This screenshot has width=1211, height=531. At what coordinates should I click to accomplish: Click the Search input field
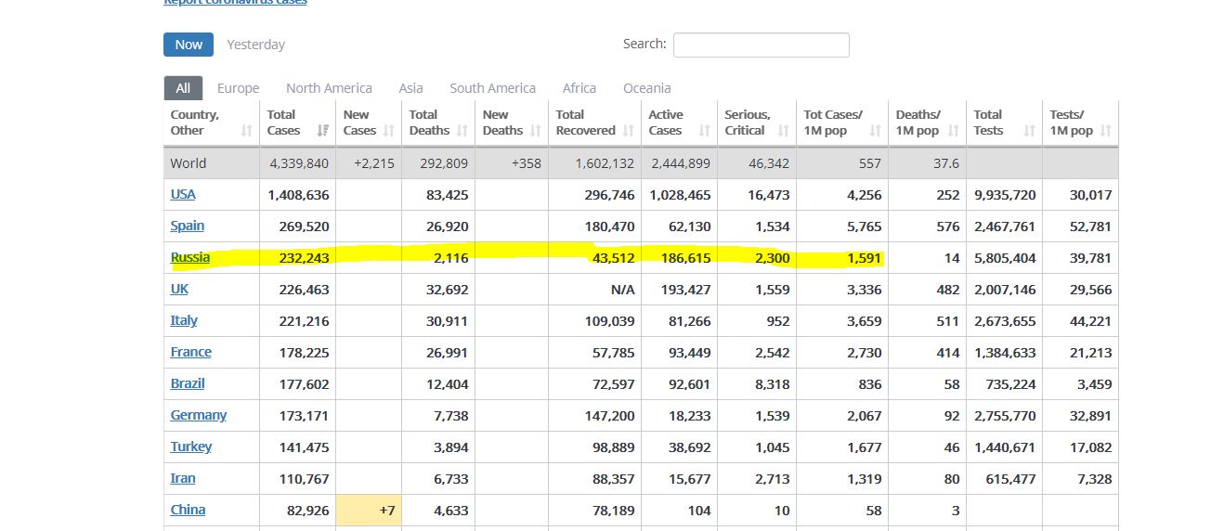pos(761,45)
